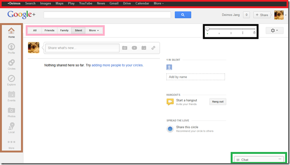Select the Silent stream tab

click(x=78, y=31)
